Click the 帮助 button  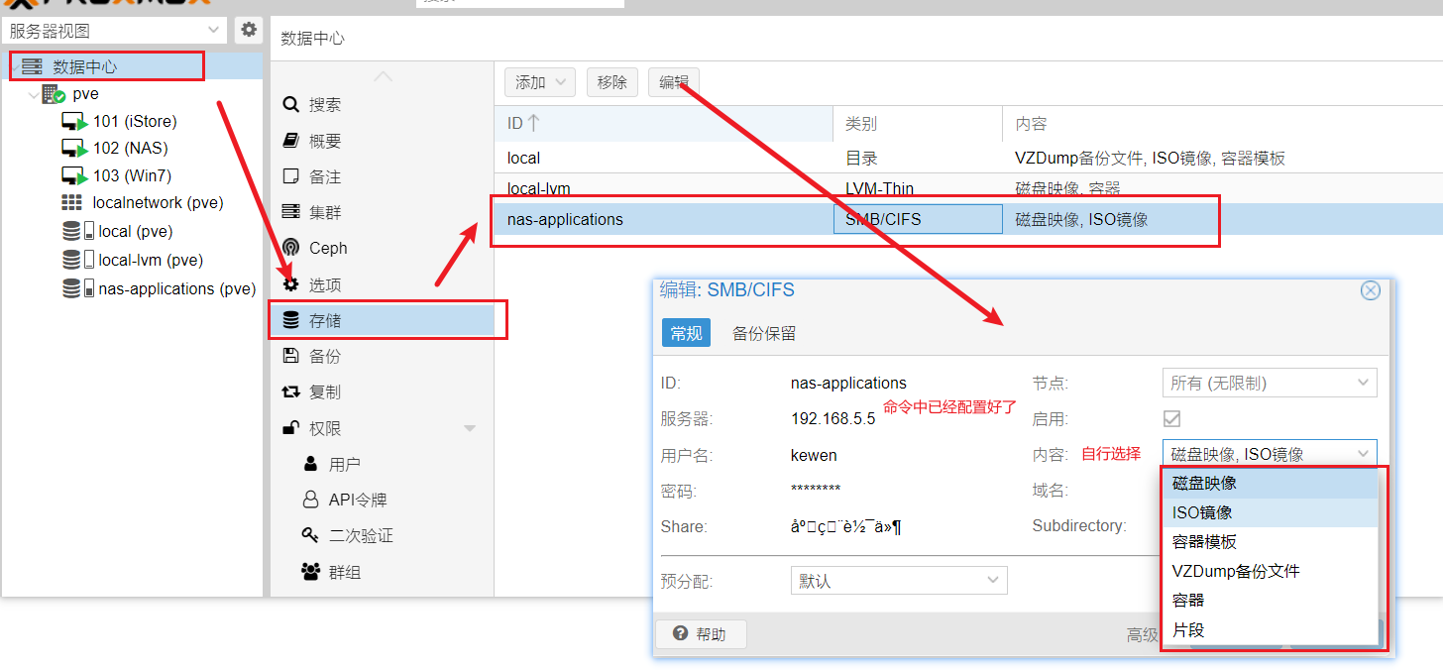[701, 634]
